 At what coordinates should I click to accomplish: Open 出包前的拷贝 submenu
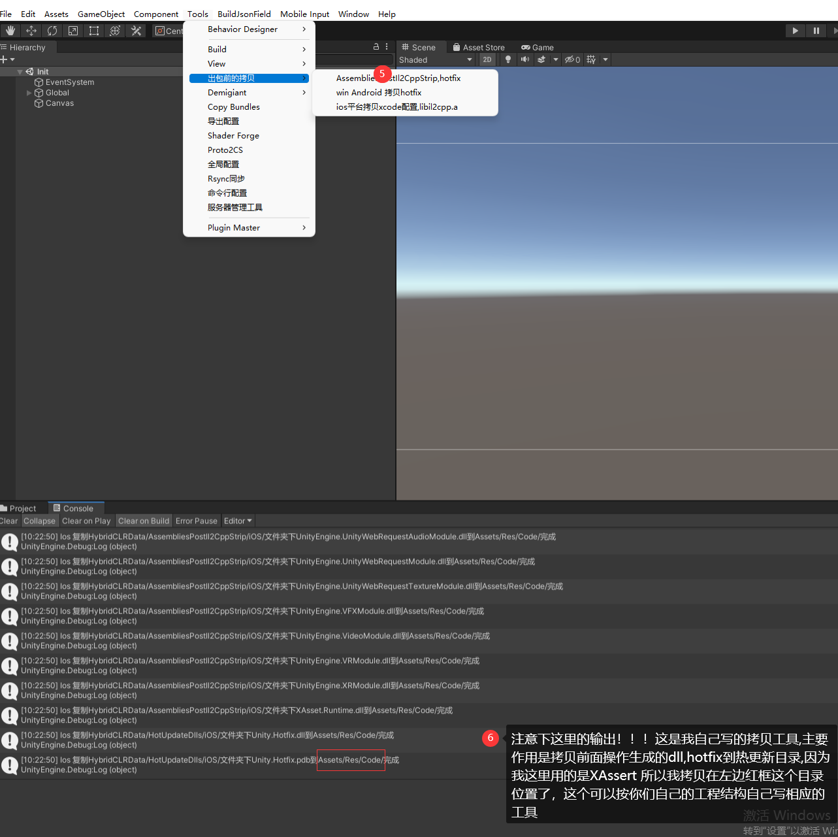[x=249, y=78]
